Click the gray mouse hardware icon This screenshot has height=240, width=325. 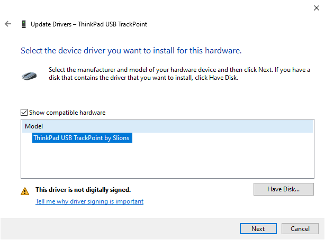click(29, 76)
